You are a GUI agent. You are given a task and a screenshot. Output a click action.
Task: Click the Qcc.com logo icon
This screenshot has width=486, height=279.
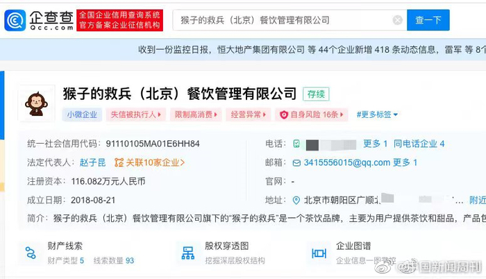click(15, 20)
